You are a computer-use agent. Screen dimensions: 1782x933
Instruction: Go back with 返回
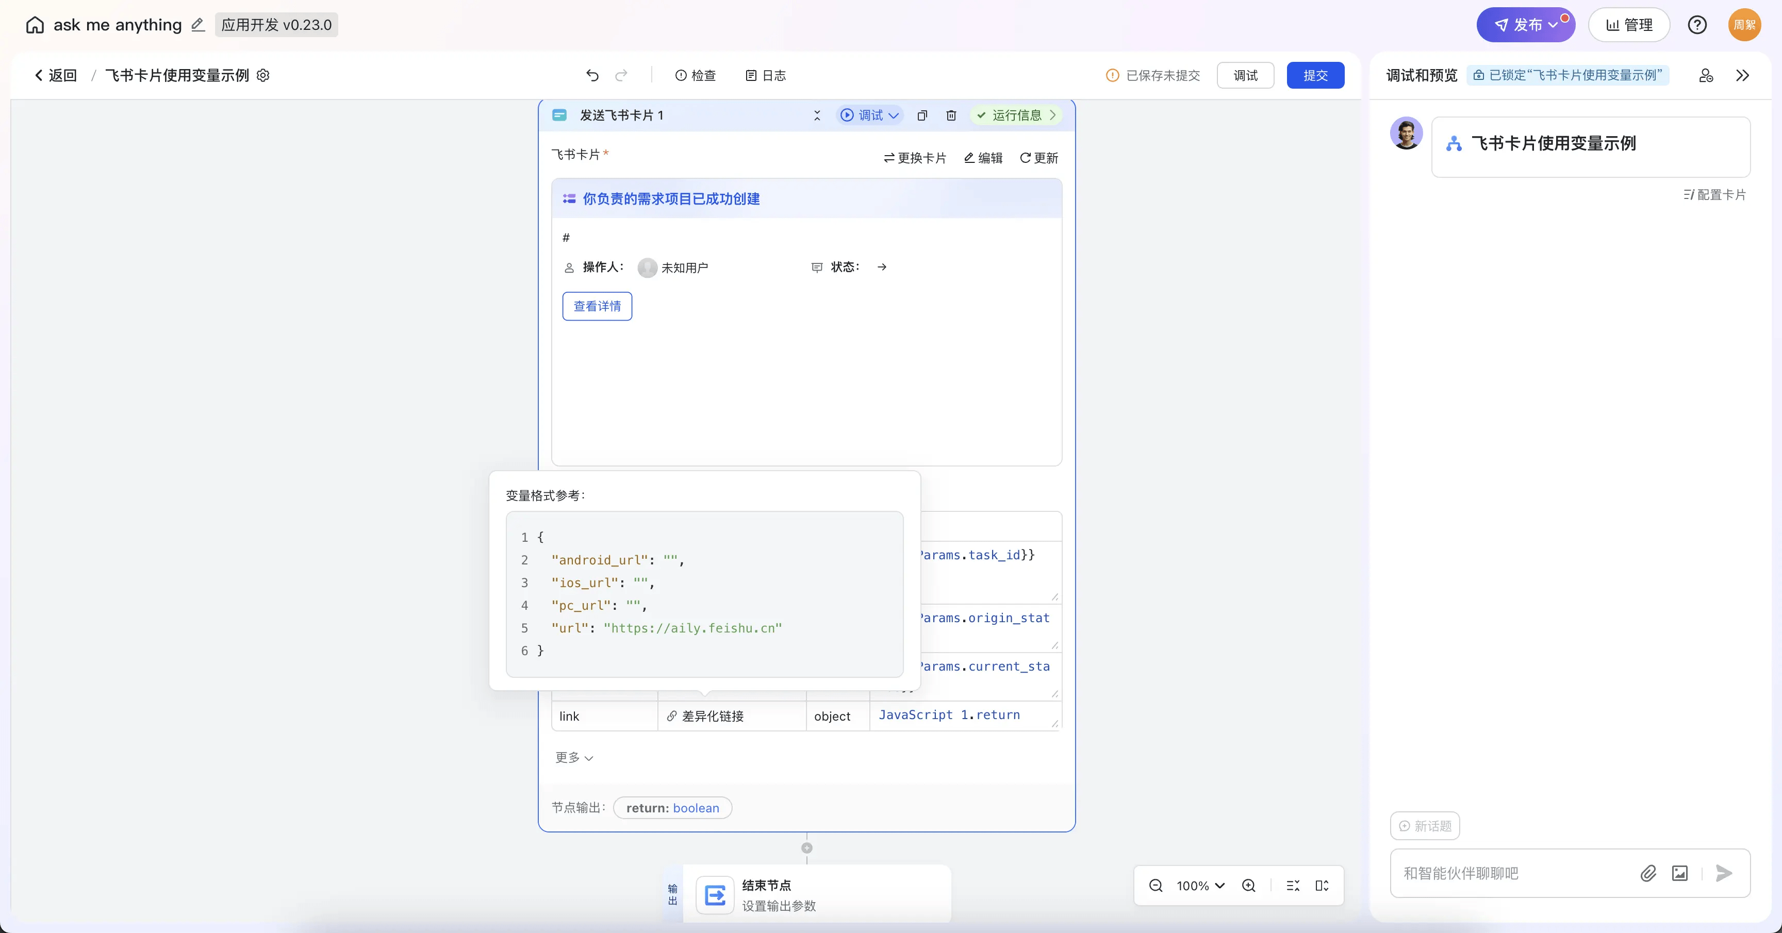tap(55, 75)
